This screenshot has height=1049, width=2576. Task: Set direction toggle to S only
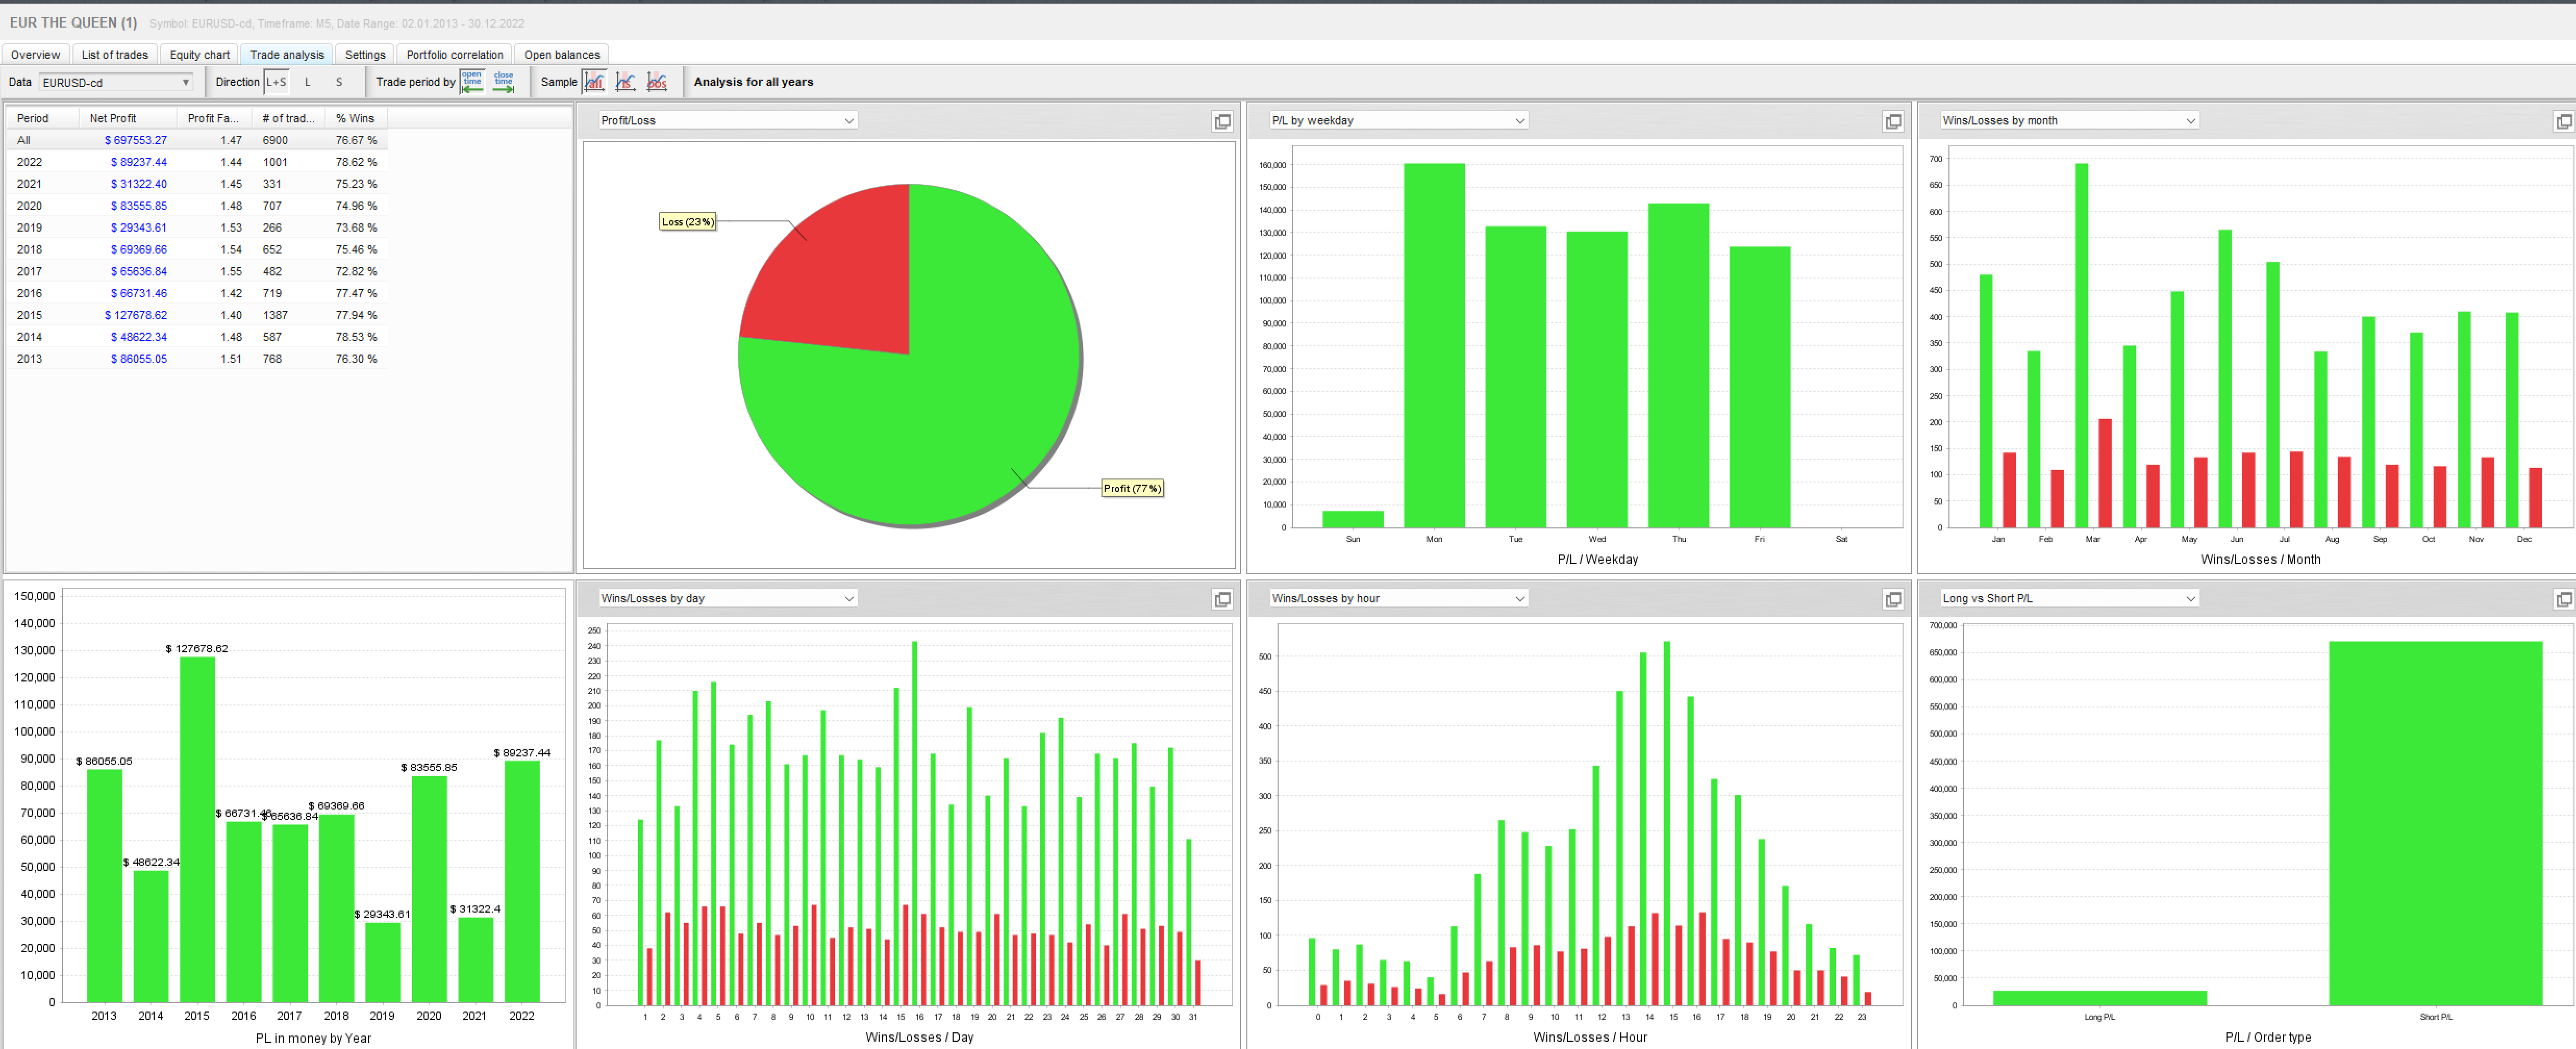pyautogui.click(x=339, y=82)
